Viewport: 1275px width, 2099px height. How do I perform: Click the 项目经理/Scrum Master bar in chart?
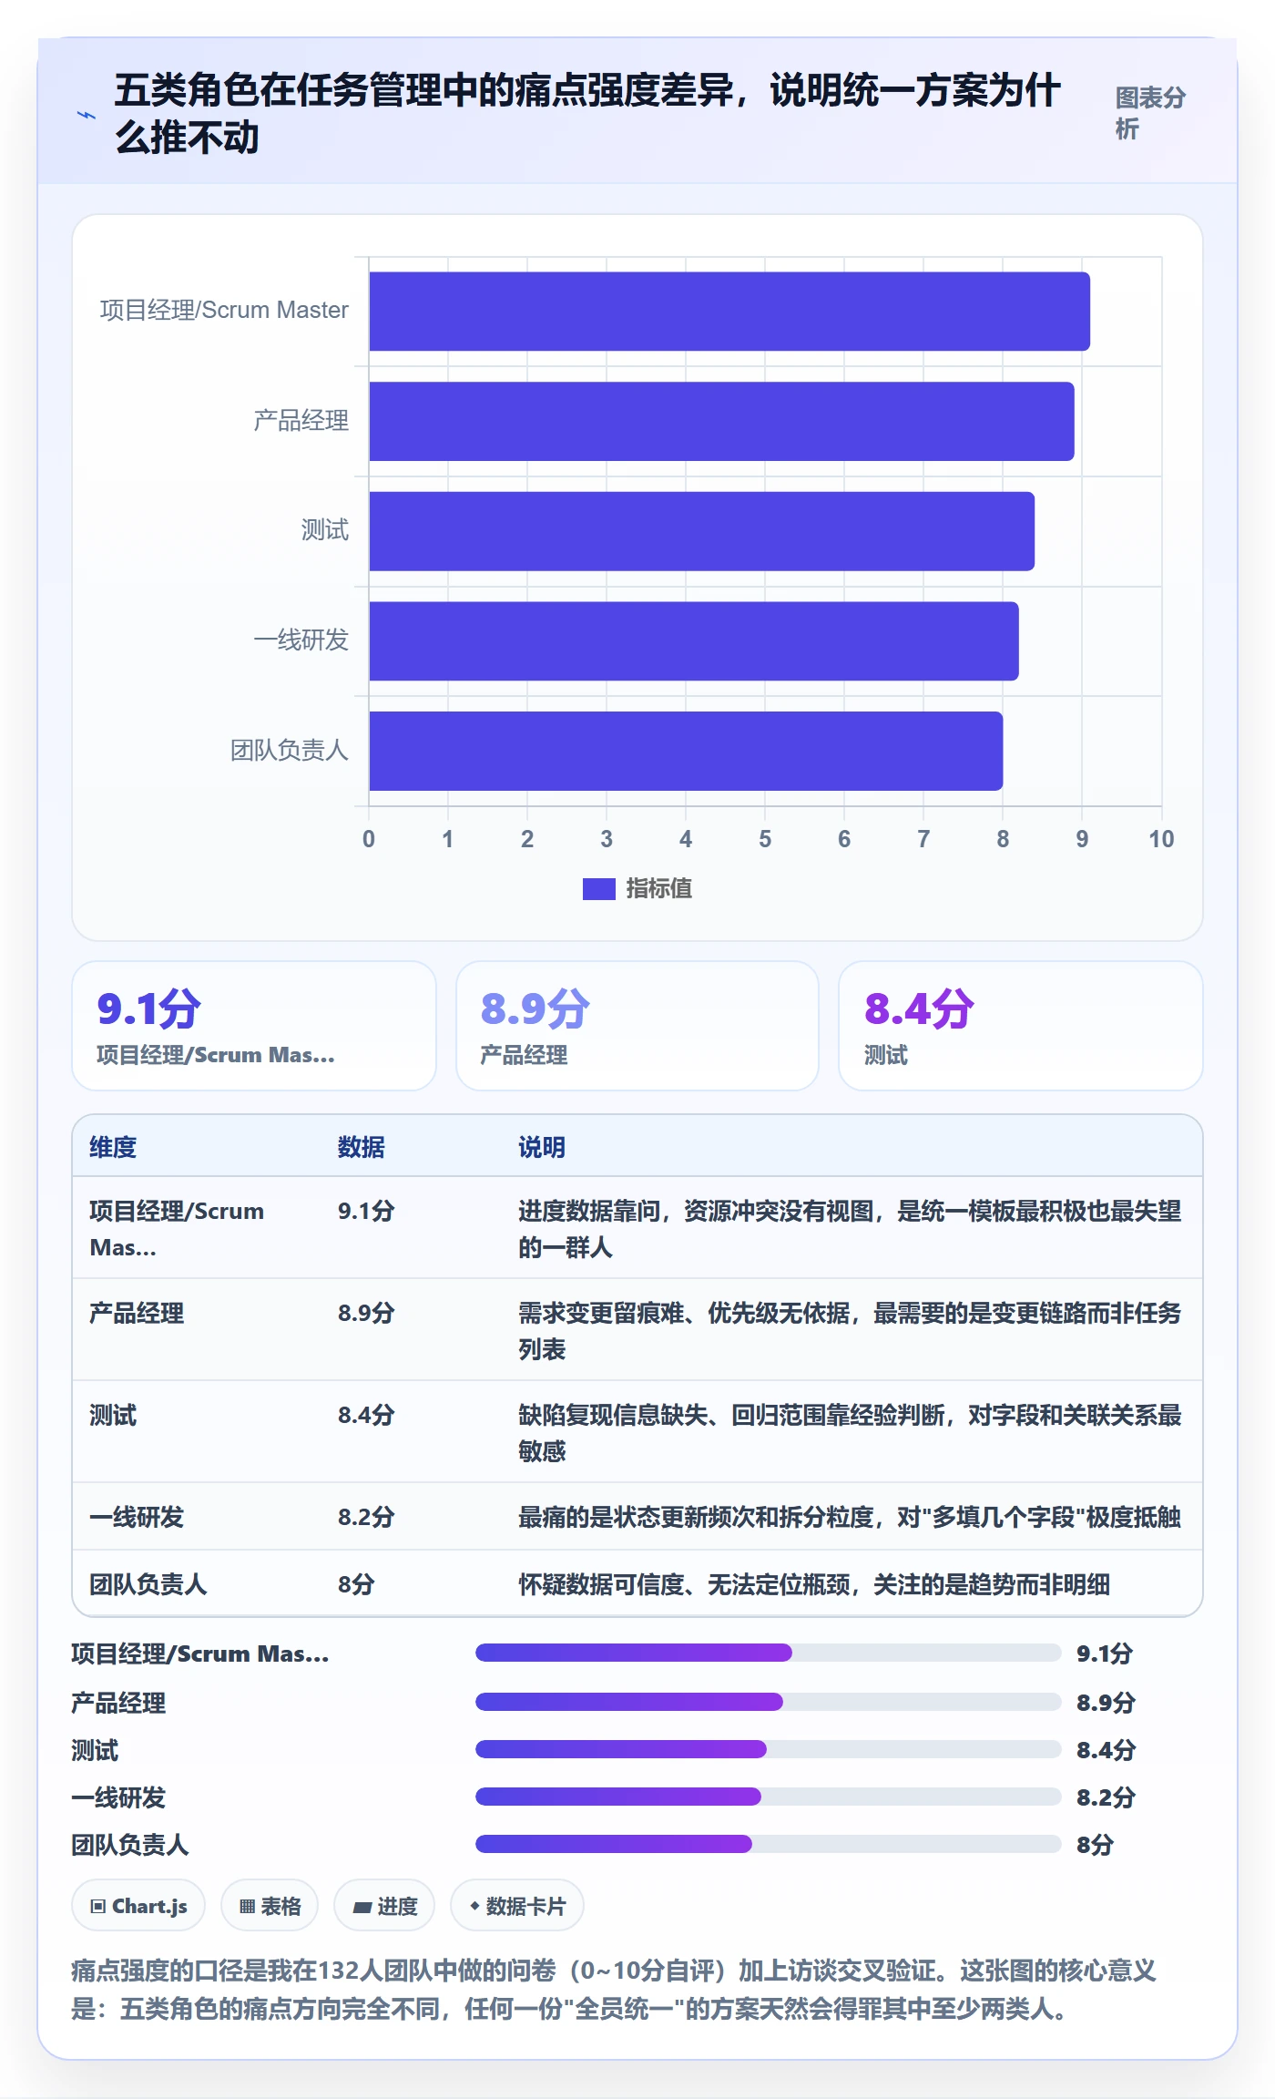coord(729,312)
